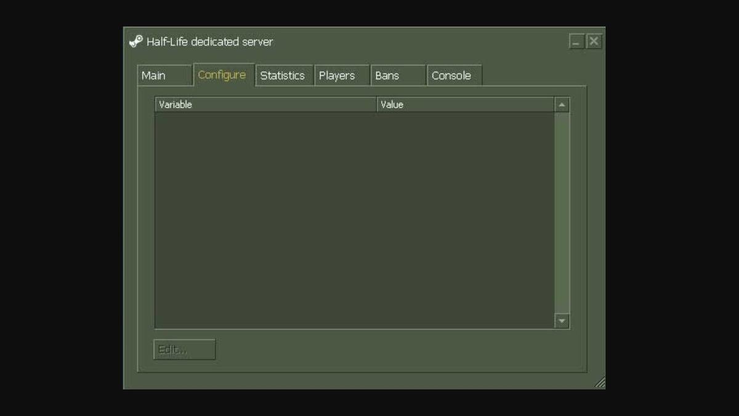Screen dimensions: 739x416
Task: Click the scrollbar up arrow
Action: 561,104
